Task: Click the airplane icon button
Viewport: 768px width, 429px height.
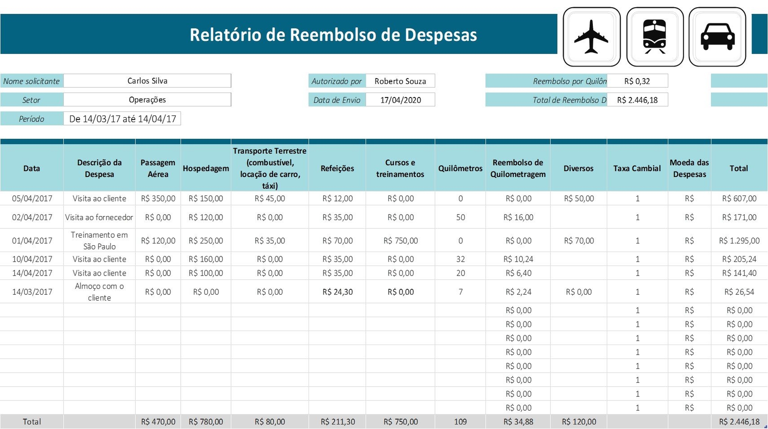Action: 591,37
